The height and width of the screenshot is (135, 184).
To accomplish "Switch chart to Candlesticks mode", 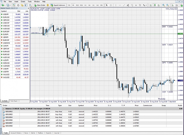I will [x=155, y=5].
